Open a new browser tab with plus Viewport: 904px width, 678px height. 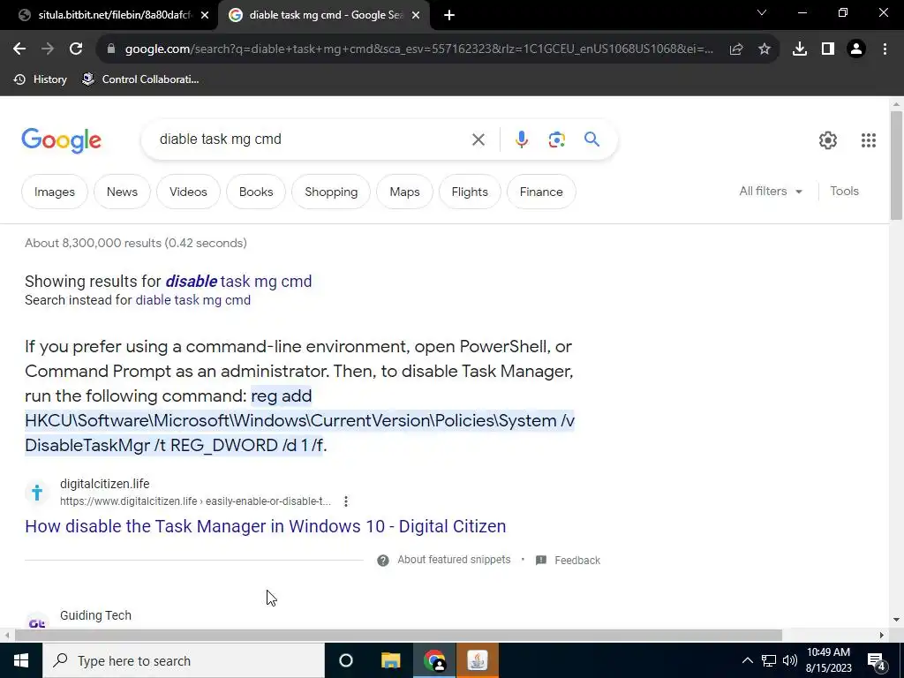[449, 16]
